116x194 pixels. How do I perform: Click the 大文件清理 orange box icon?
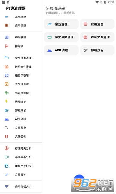tap(7, 84)
